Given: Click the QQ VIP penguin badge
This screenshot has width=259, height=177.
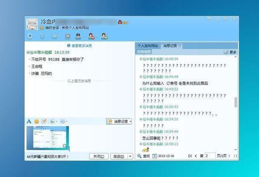Looking at the screenshot, I should tap(123, 22).
